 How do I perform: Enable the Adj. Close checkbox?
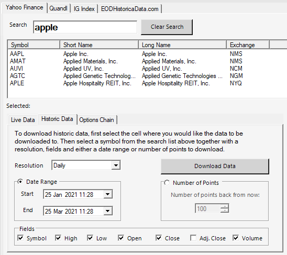point(193,238)
